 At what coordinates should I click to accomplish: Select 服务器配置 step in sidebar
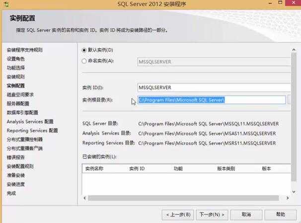pos(18,104)
